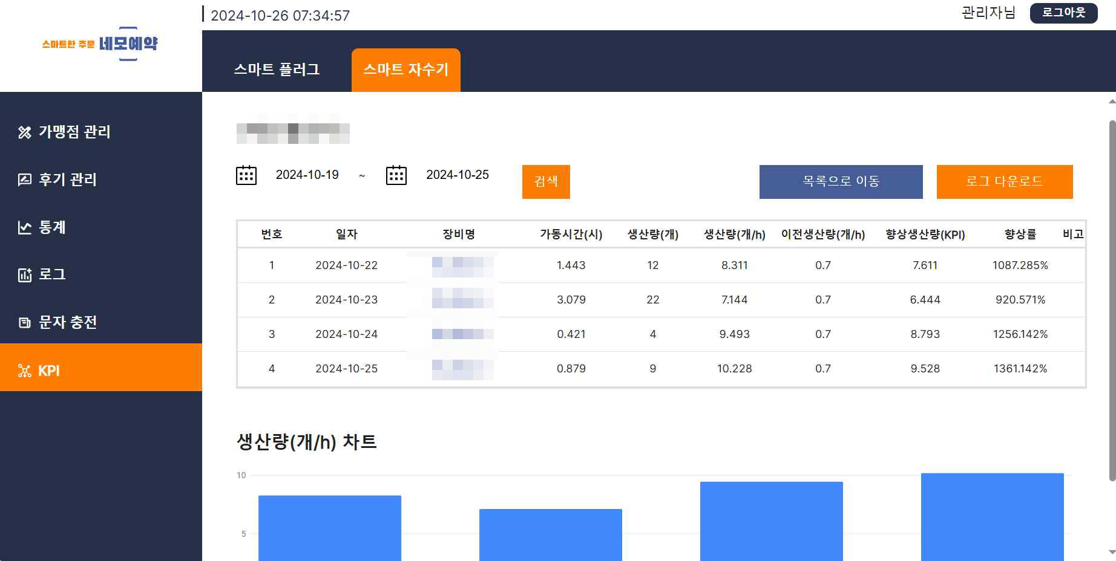1116x561 pixels.
Task: Click the scrollbar down arrow
Action: tap(1112, 552)
